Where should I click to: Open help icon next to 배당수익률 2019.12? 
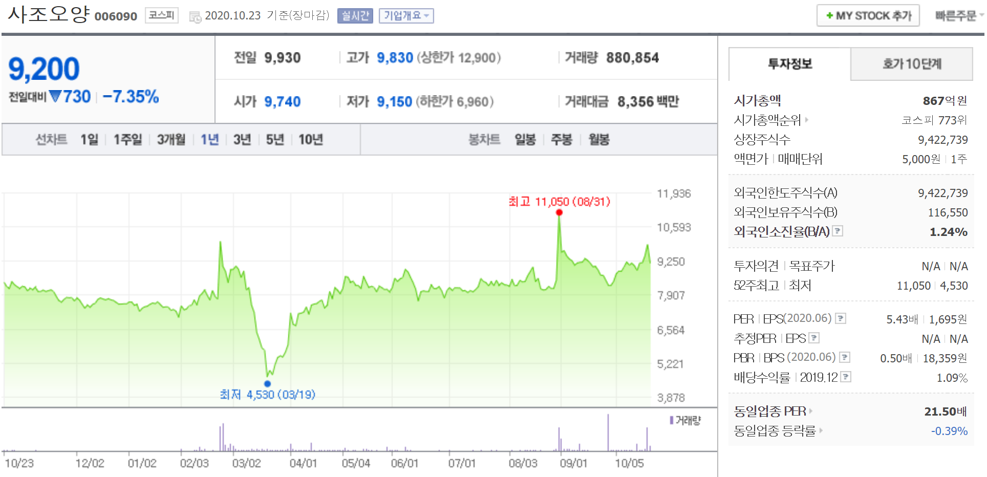coord(846,377)
